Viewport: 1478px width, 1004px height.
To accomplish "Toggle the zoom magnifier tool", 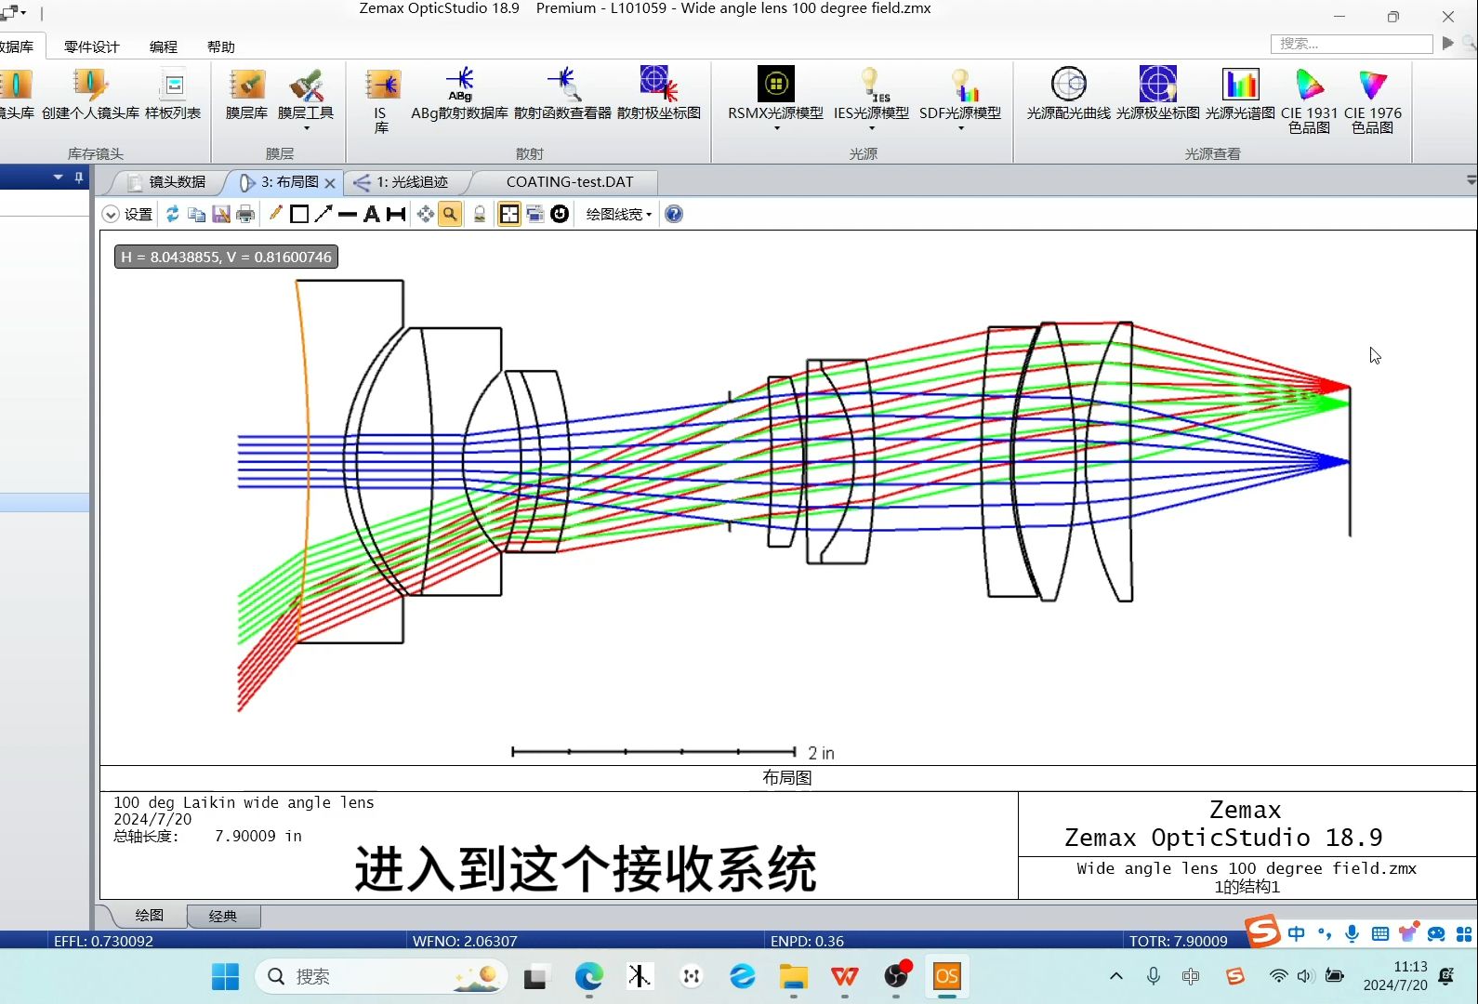I will [450, 214].
